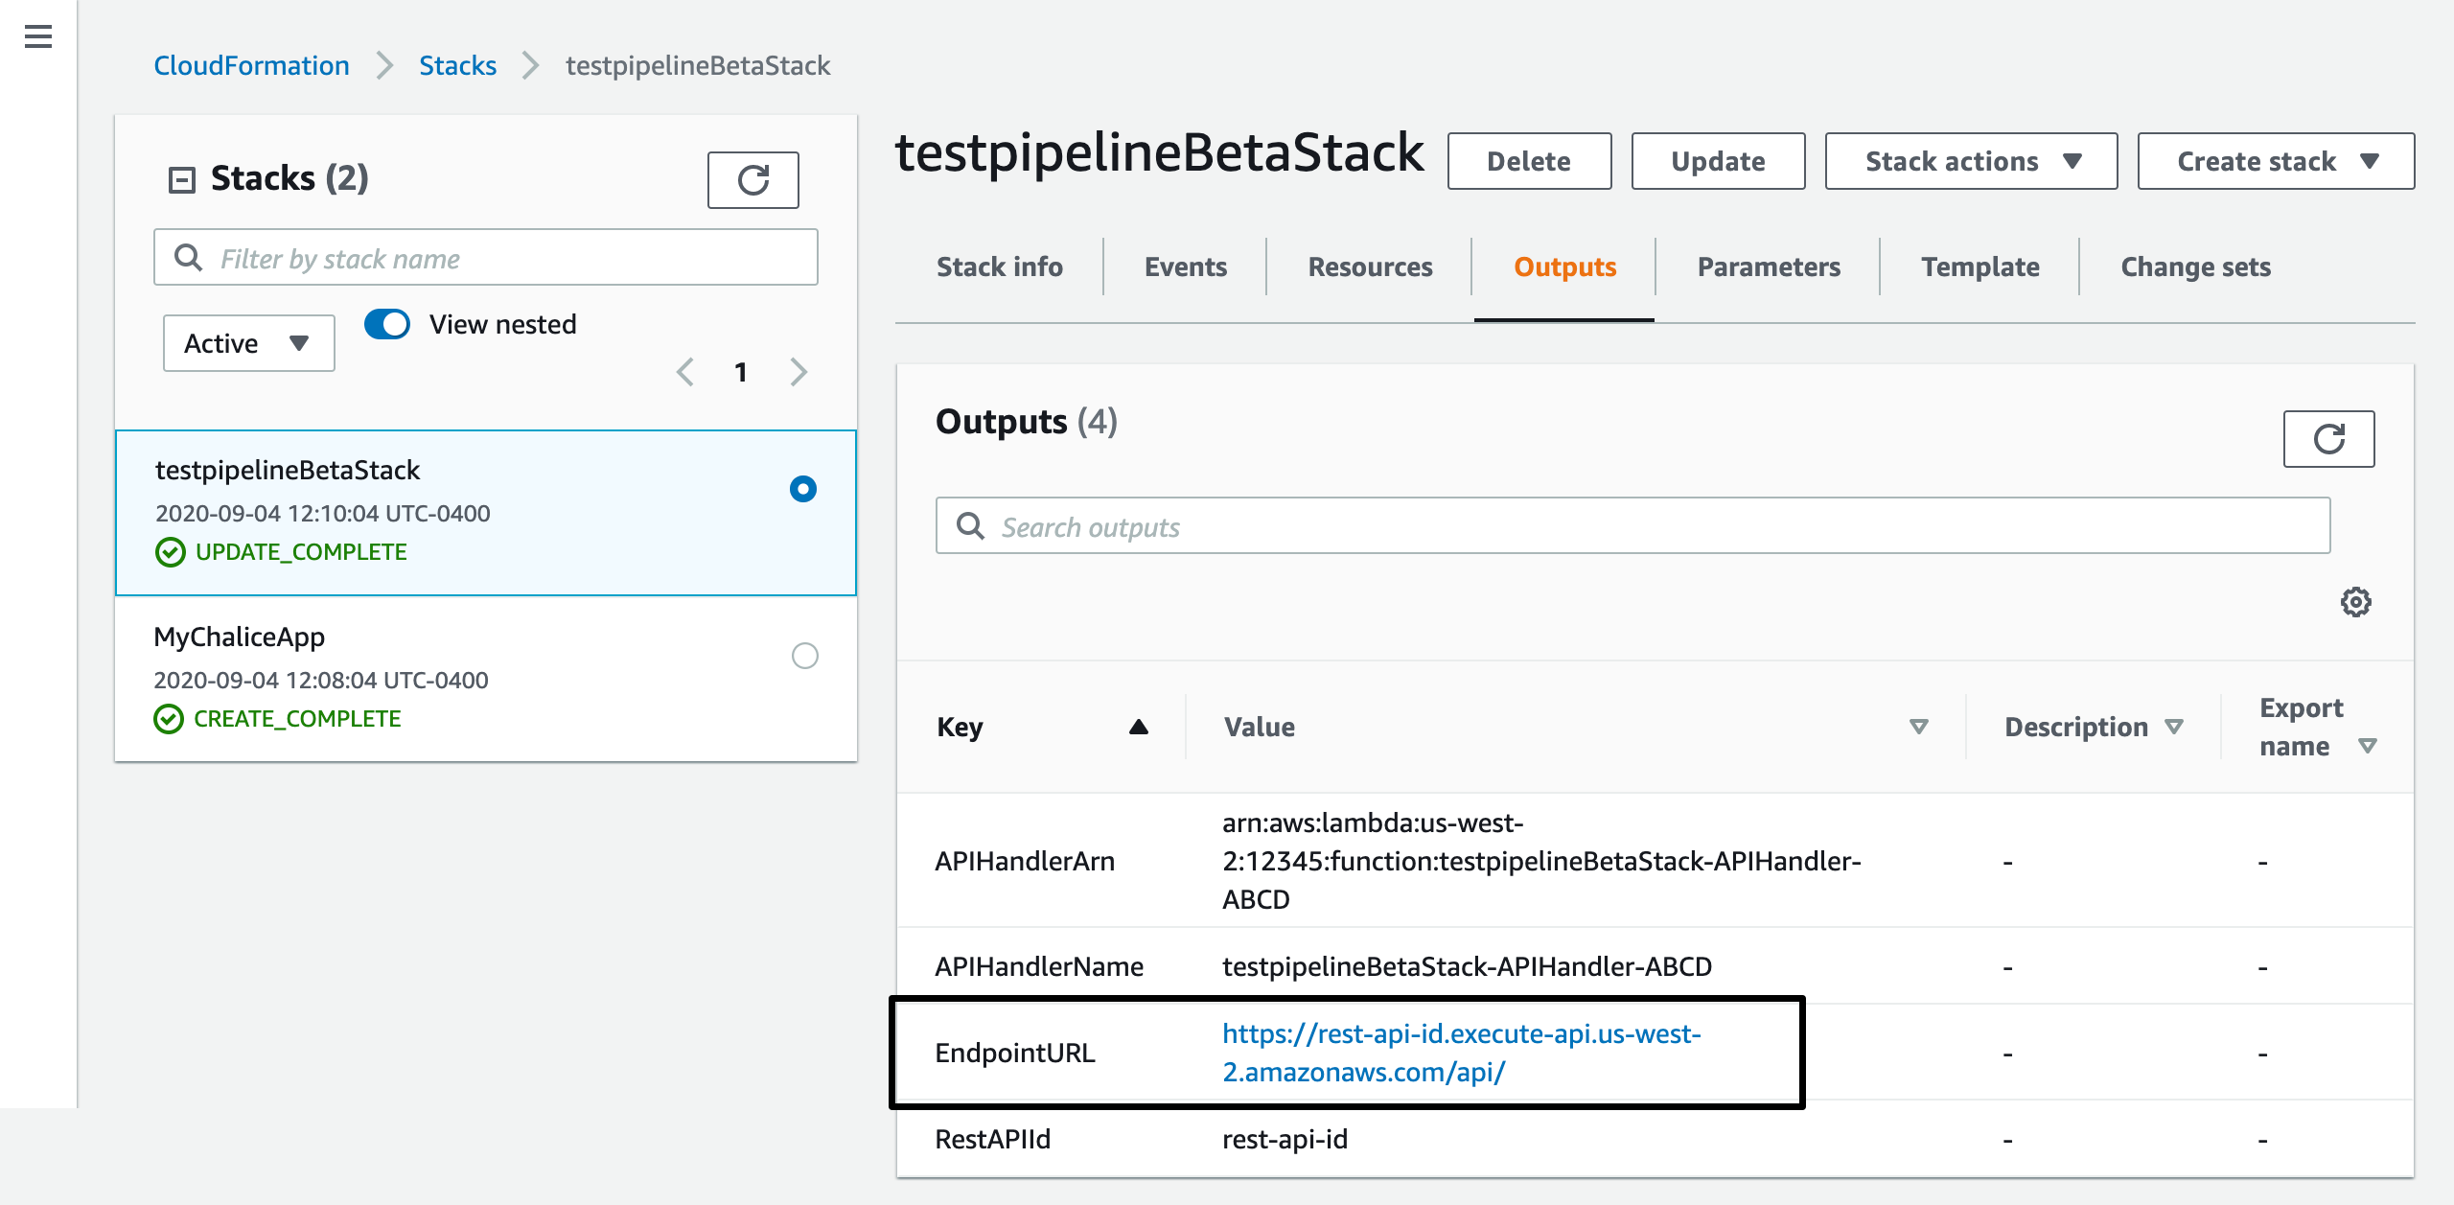Navigate to CloudFormation breadcrumb link
The width and height of the screenshot is (2454, 1205).
click(251, 65)
